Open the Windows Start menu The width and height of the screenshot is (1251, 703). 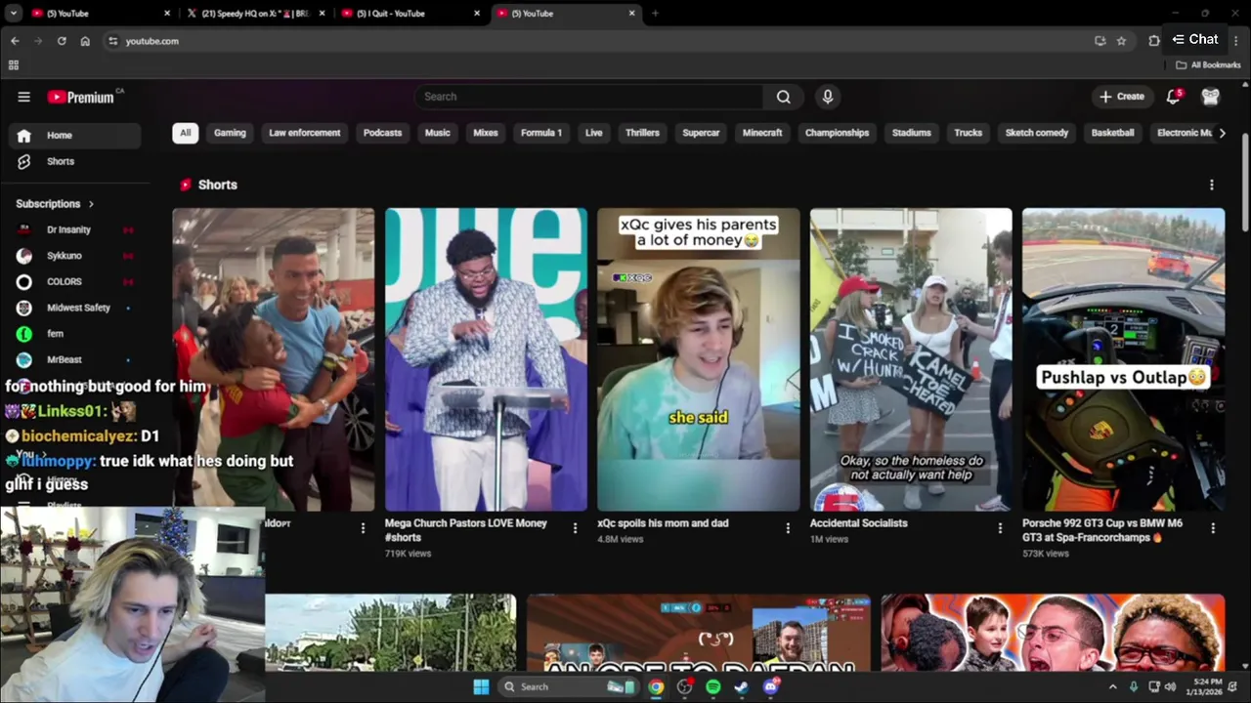pyautogui.click(x=481, y=686)
